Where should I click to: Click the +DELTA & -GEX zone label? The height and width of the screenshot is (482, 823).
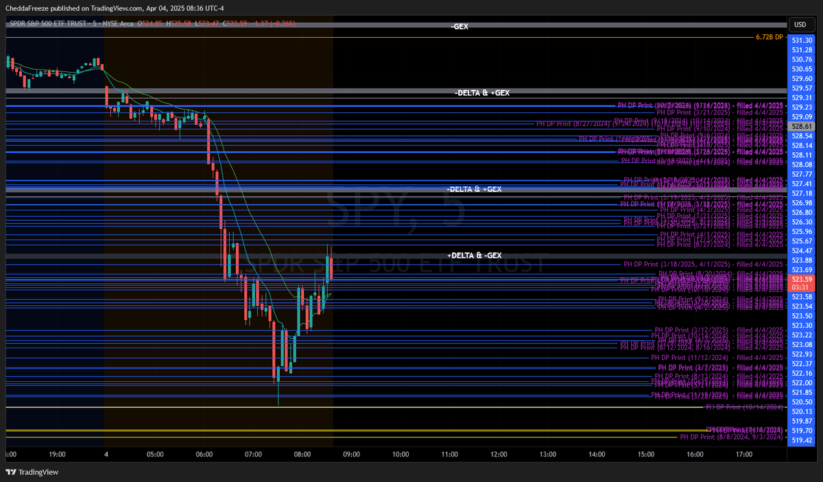pos(474,255)
